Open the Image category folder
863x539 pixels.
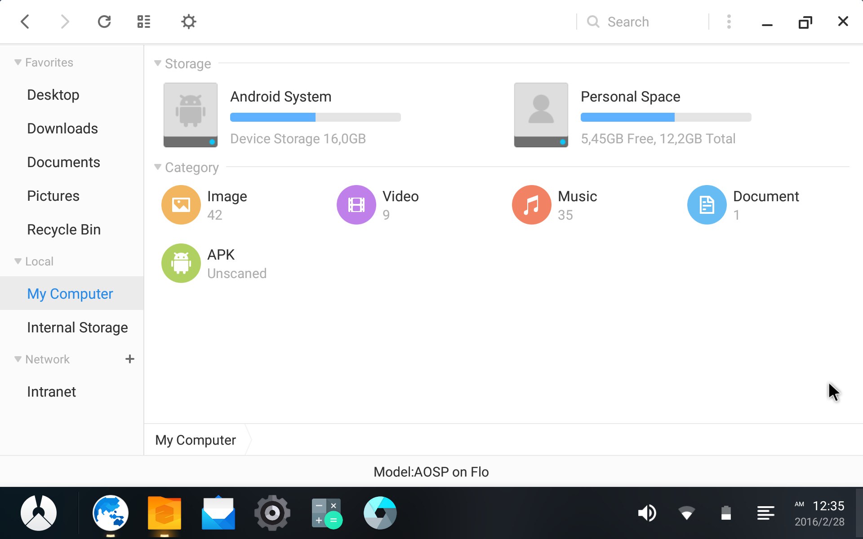pos(180,204)
